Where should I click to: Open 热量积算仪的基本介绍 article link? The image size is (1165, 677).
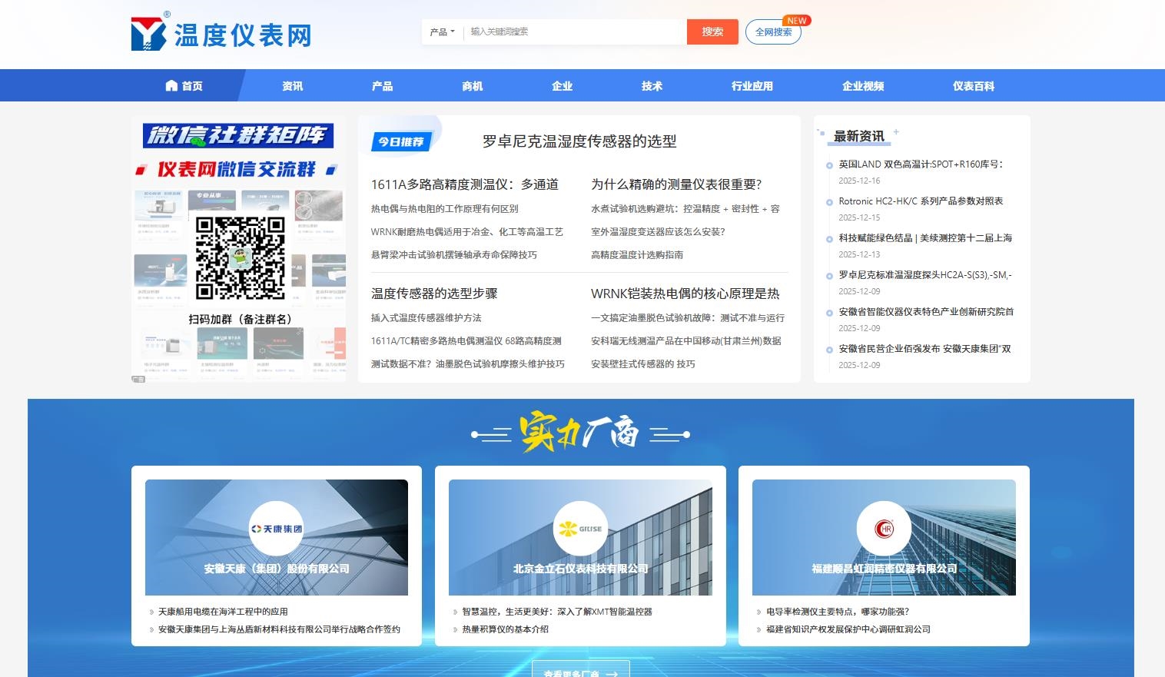pyautogui.click(x=505, y=629)
